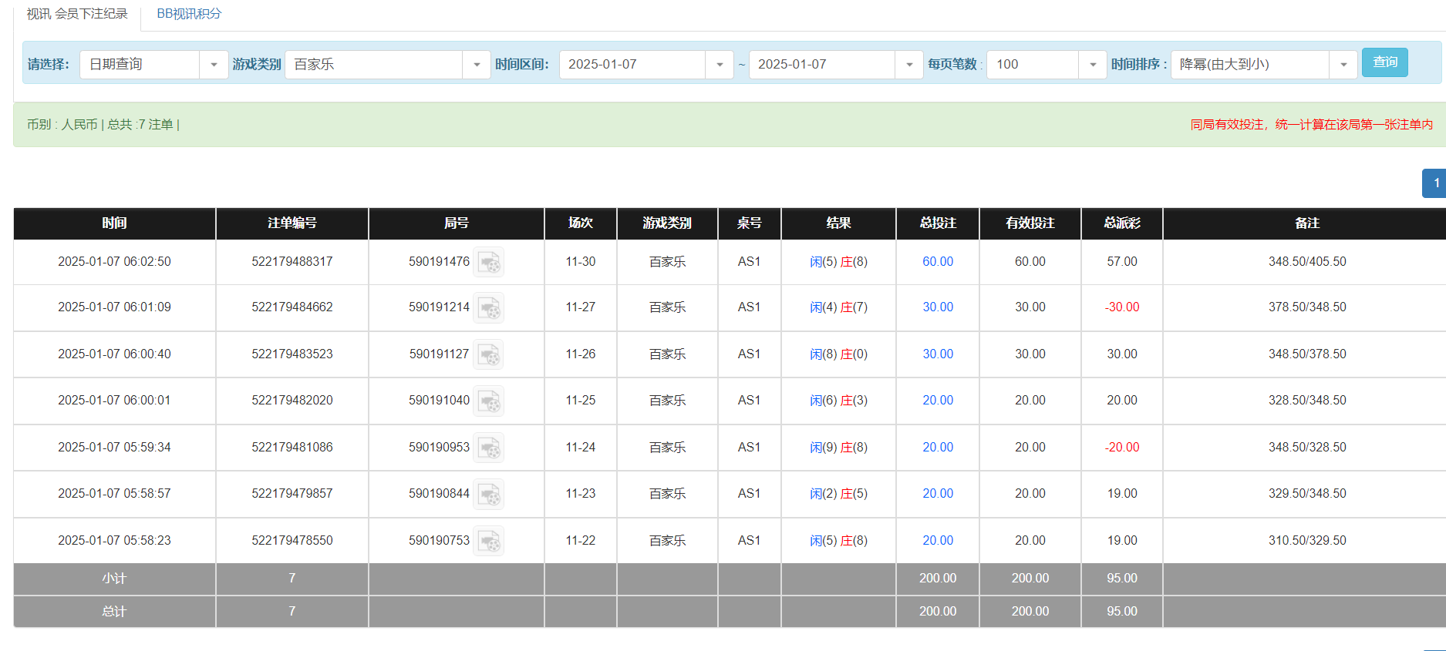Expand the start date 2025-01-07 dropdown
The width and height of the screenshot is (1446, 651).
pos(719,65)
